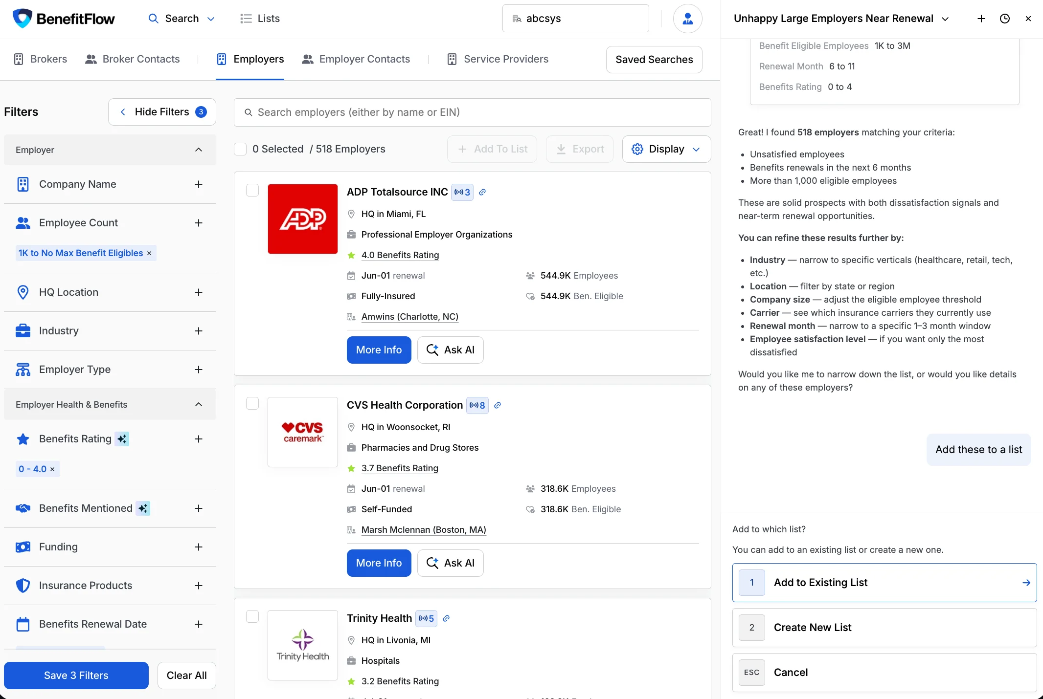
Task: Close the AI assistant panel
Action: (x=1028, y=19)
